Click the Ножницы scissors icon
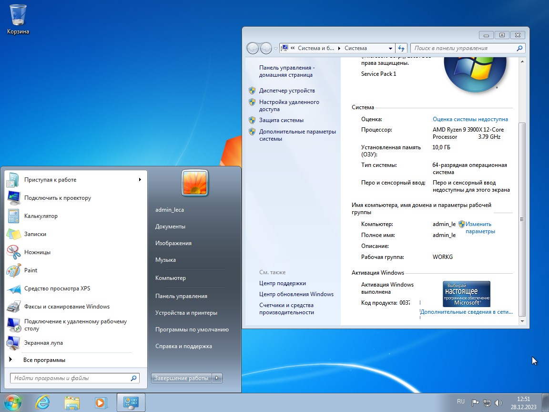 (13, 252)
